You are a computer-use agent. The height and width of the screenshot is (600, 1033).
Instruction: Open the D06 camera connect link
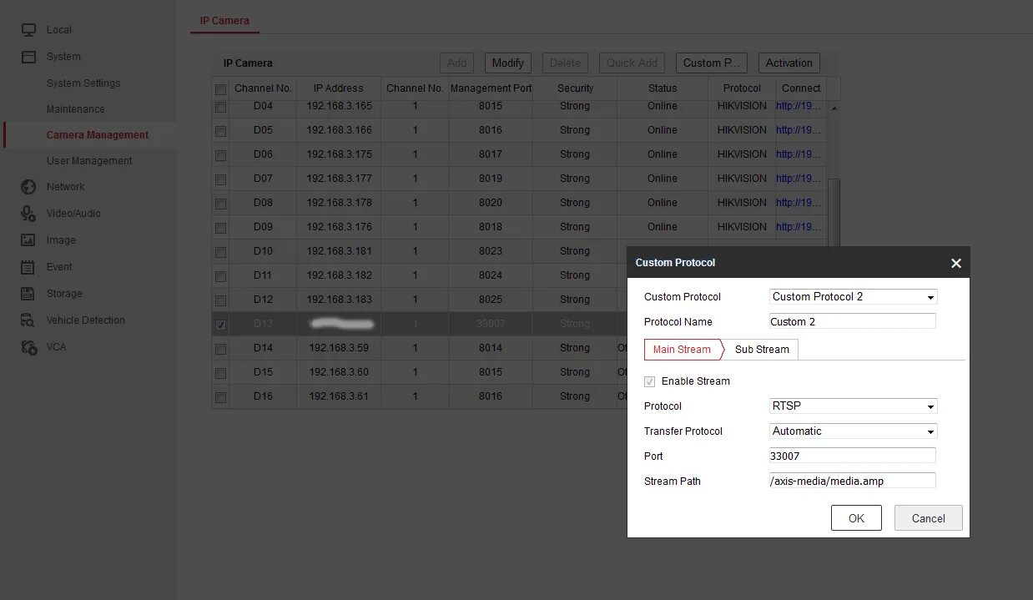click(x=799, y=154)
